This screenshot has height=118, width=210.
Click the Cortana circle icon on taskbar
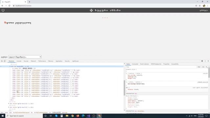pyautogui.click(x=45, y=116)
